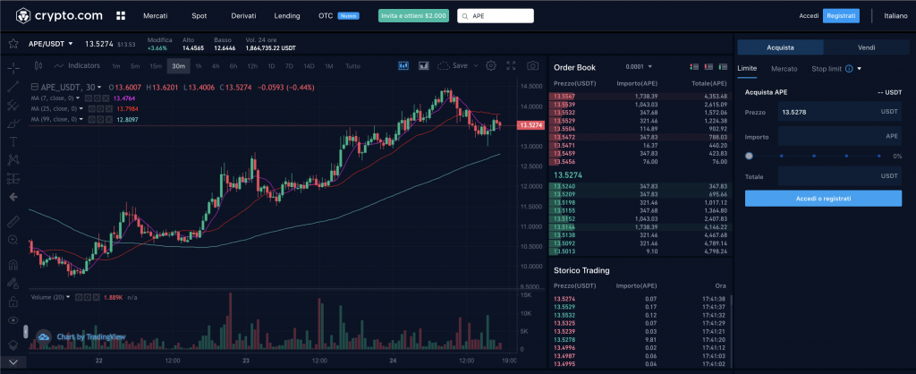Take a chart snapshot with camera icon

coord(532,65)
